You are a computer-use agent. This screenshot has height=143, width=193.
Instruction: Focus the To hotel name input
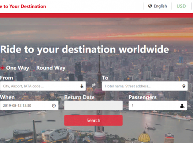coord(145,86)
